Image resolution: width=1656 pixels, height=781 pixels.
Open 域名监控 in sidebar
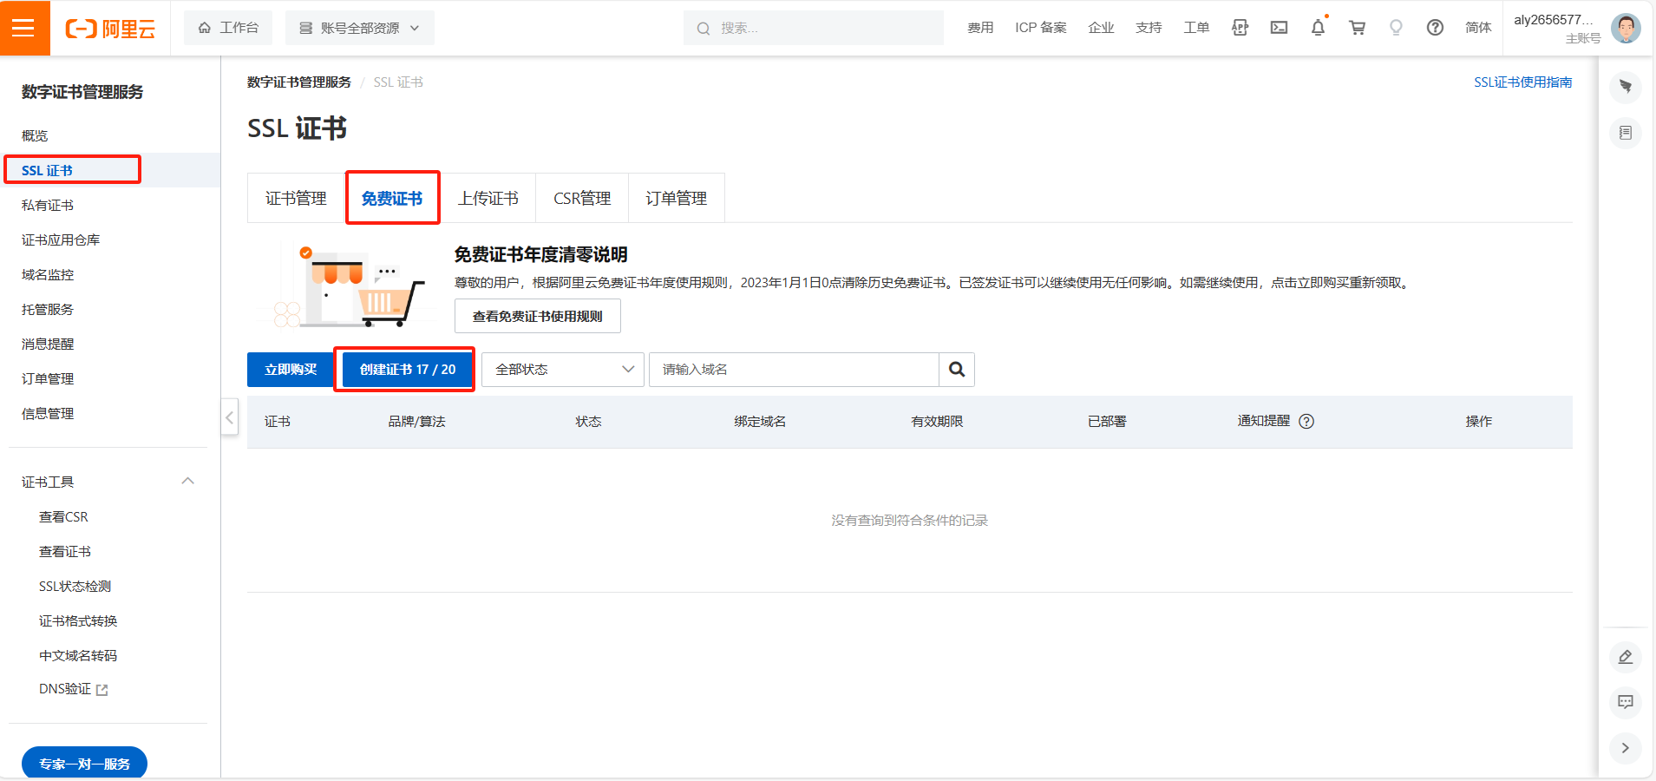click(48, 274)
